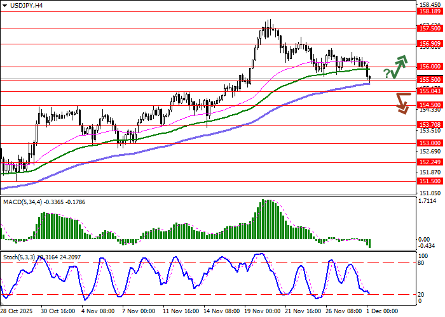Select the 156.000 price level label

pos(429,67)
